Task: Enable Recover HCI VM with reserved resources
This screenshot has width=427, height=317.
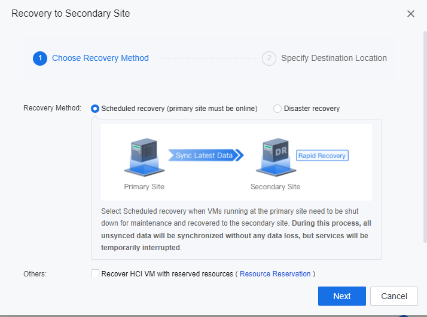Action: click(x=95, y=273)
